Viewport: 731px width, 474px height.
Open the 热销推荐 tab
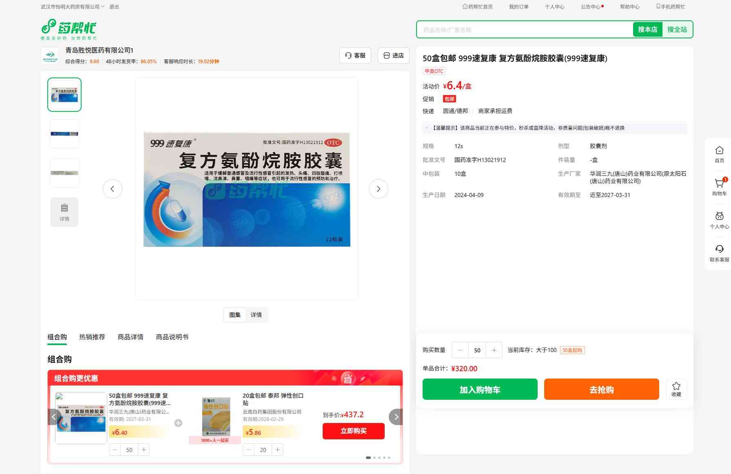(x=92, y=337)
